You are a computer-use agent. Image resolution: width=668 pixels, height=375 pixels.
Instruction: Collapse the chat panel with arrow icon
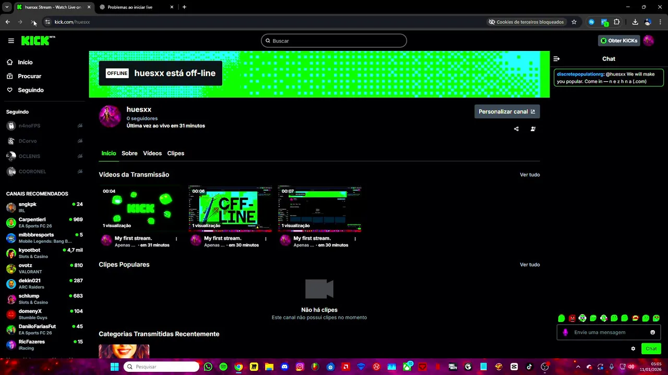[556, 59]
